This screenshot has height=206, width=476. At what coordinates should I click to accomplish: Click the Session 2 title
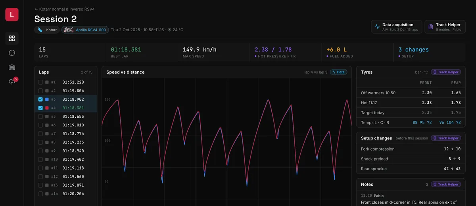[56, 19]
